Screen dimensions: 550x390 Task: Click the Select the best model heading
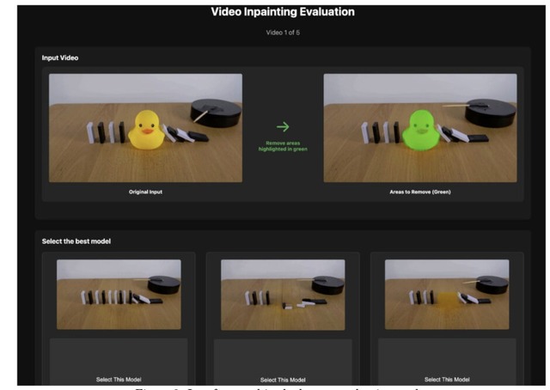pos(76,241)
